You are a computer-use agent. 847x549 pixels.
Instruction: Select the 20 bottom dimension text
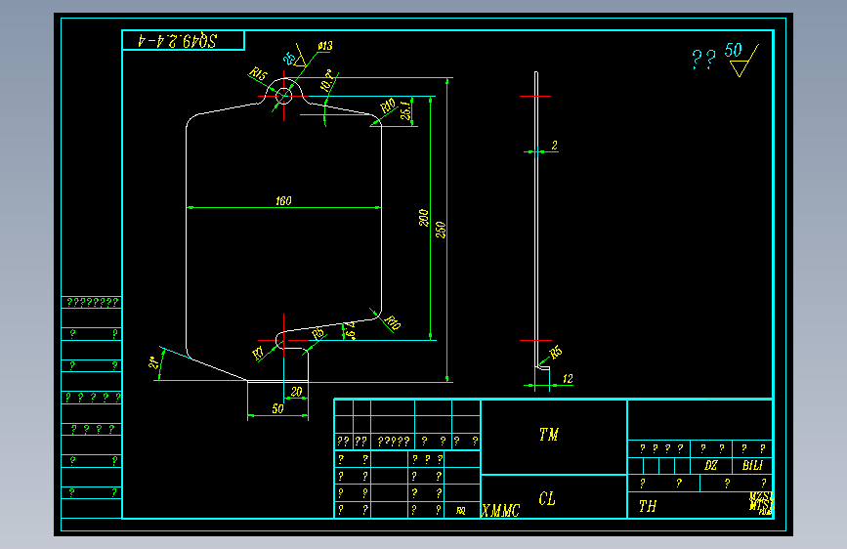pos(297,392)
